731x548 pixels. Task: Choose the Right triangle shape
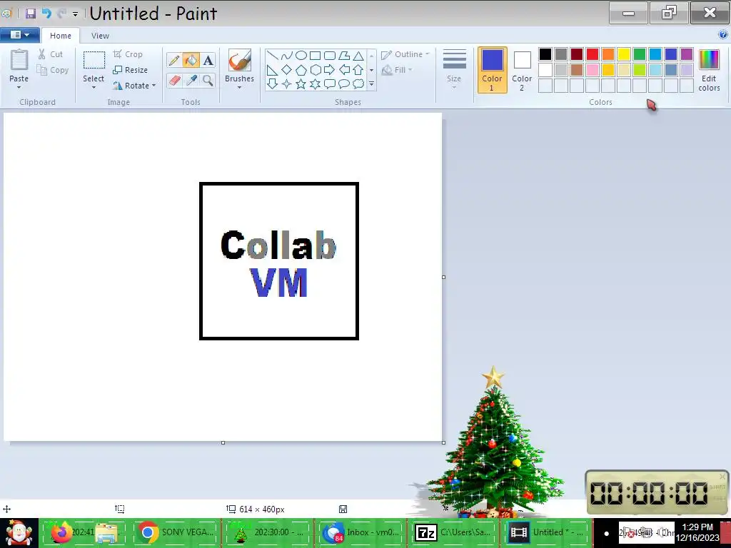tap(273, 70)
